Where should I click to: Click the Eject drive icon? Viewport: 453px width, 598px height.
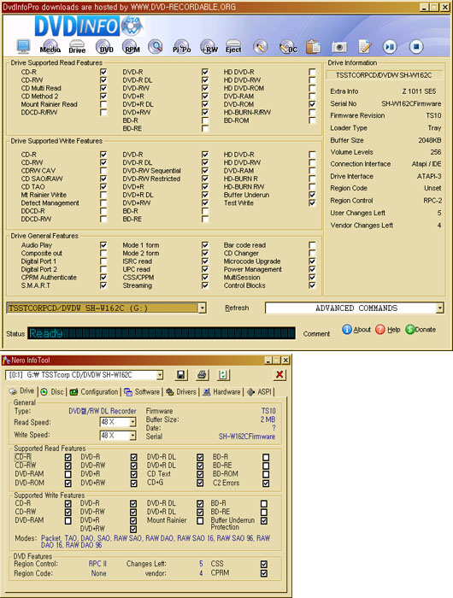tap(233, 46)
